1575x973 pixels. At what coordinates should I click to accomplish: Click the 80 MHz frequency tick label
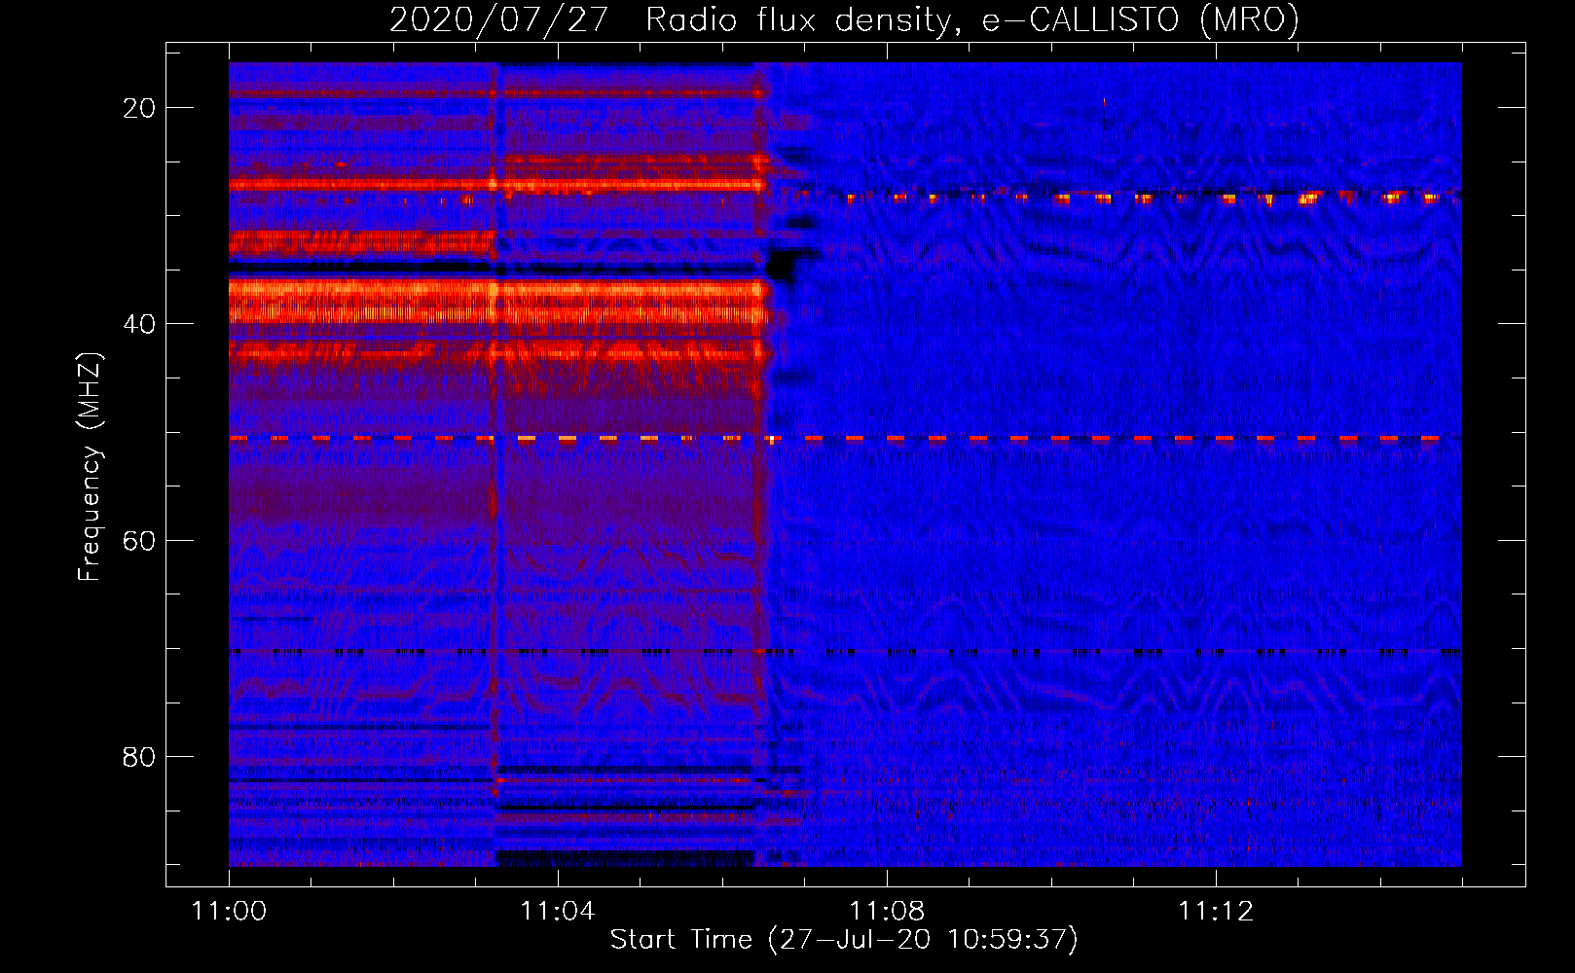[139, 757]
